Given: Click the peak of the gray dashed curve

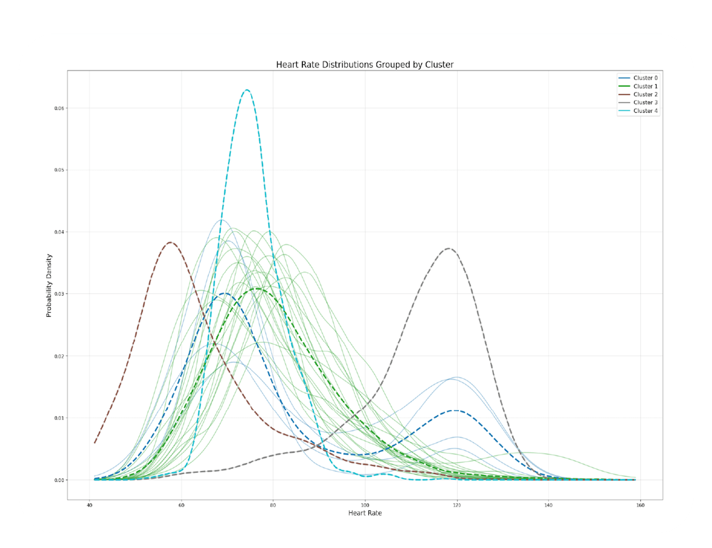Looking at the screenshot, I should point(449,248).
